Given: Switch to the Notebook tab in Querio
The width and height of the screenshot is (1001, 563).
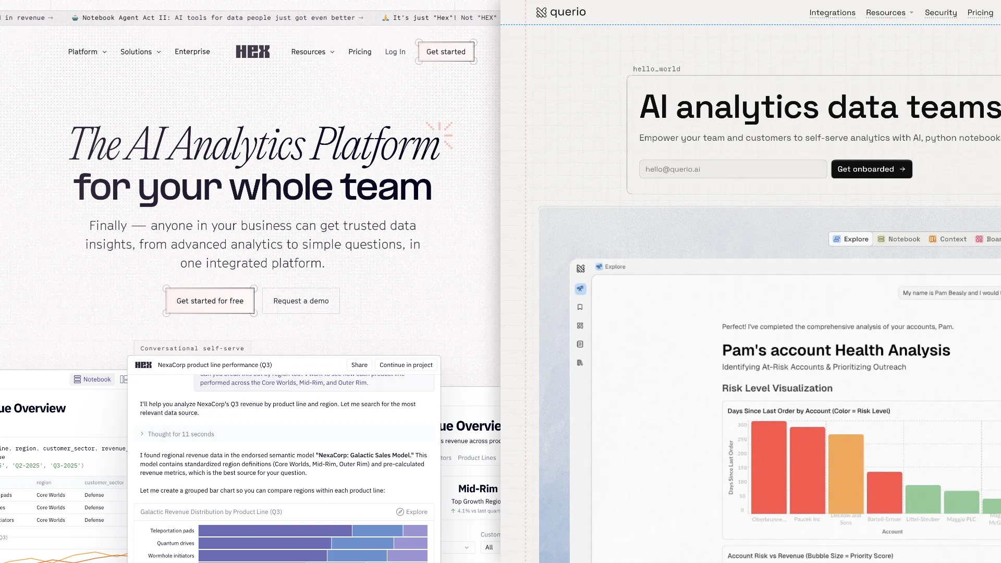Looking at the screenshot, I should tap(899, 239).
